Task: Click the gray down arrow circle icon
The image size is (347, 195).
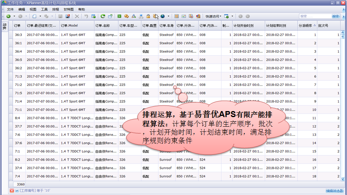Action: [248, 16]
